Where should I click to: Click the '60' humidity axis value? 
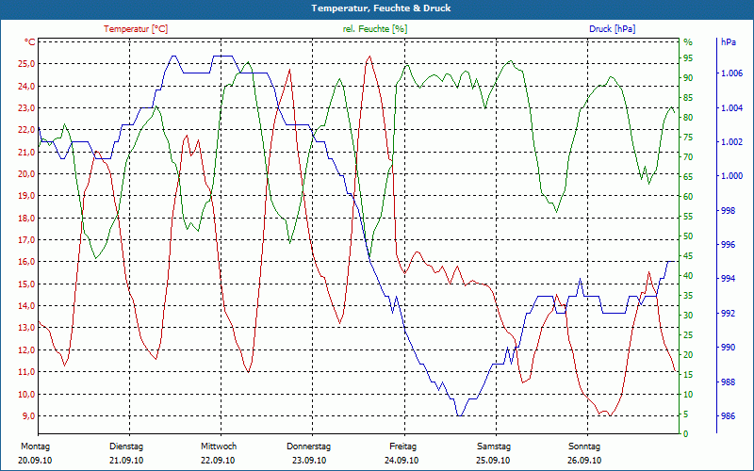point(688,197)
